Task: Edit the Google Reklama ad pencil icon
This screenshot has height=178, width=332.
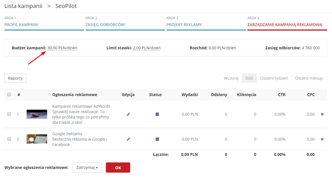Action: [x=128, y=139]
